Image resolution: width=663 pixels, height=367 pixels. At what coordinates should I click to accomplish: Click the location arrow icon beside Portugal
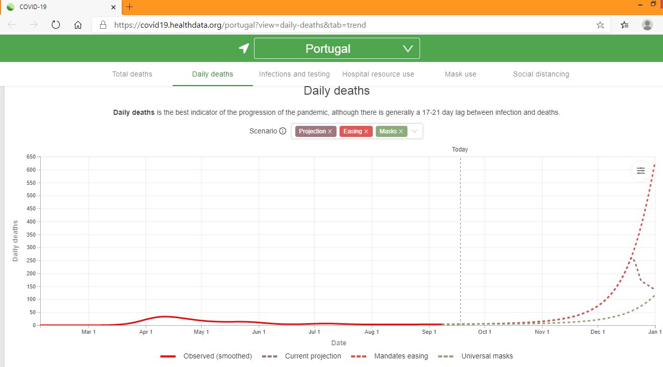[x=244, y=48]
